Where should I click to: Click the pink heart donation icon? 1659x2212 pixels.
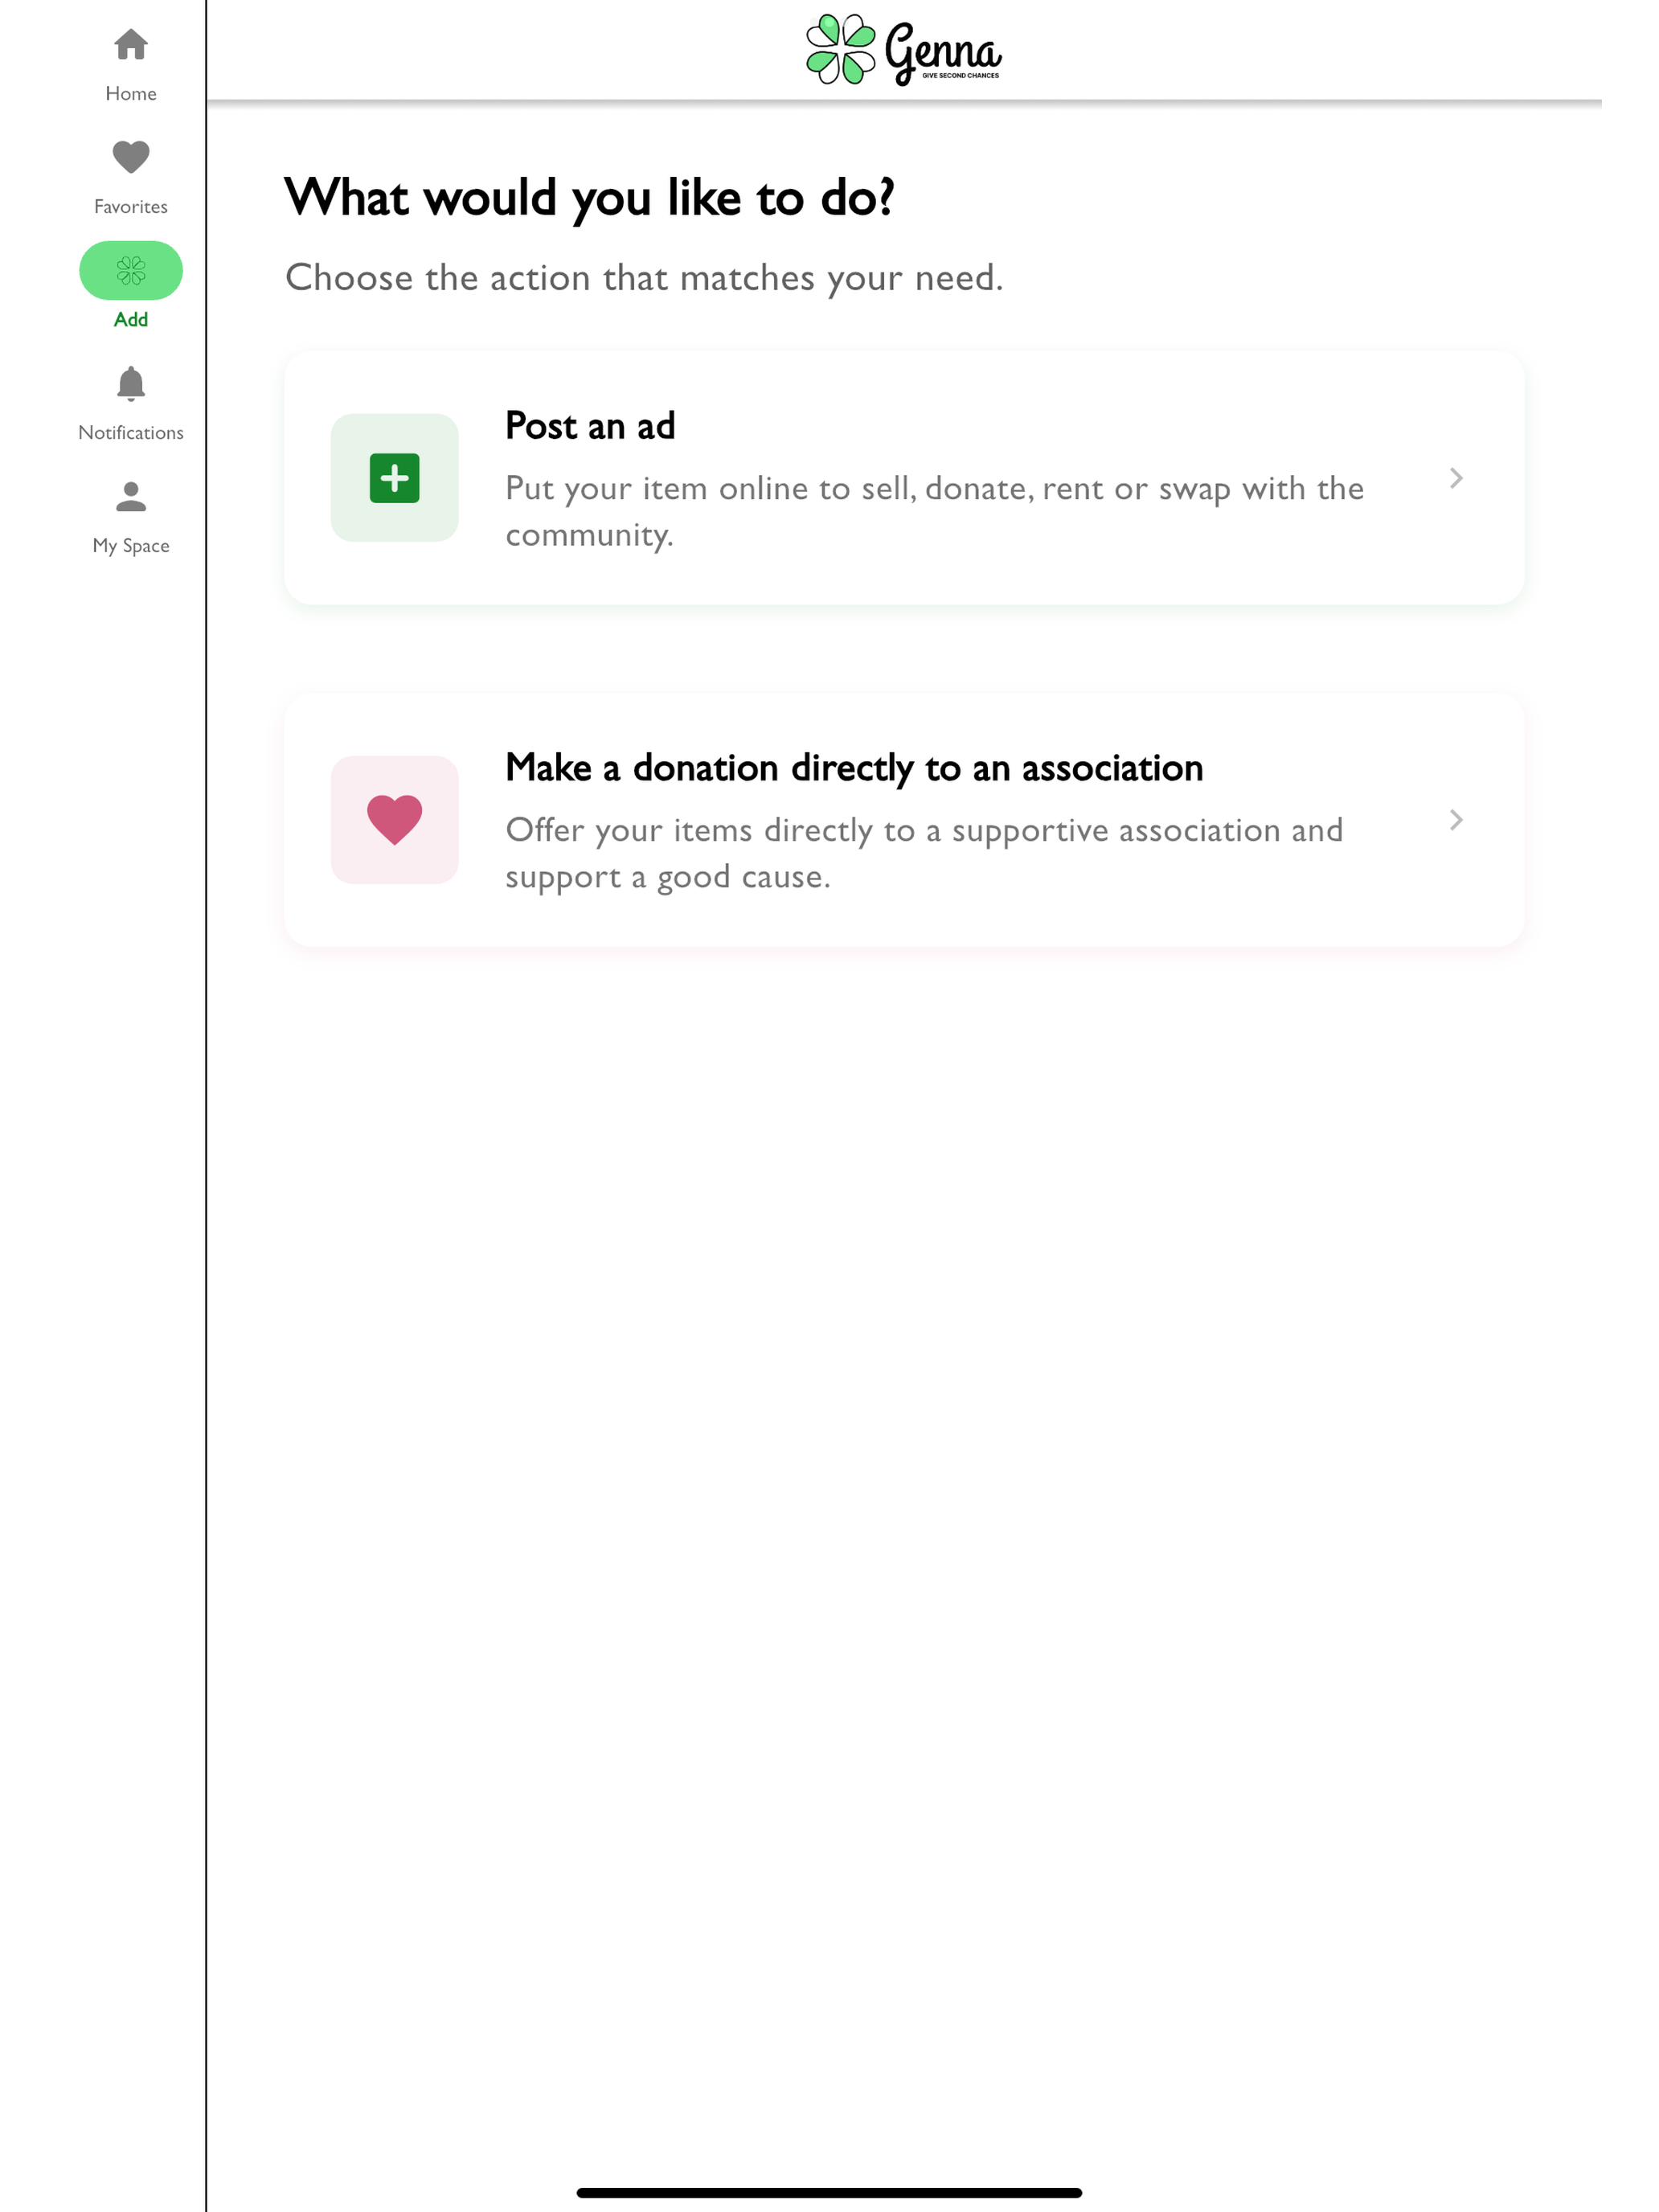click(395, 820)
